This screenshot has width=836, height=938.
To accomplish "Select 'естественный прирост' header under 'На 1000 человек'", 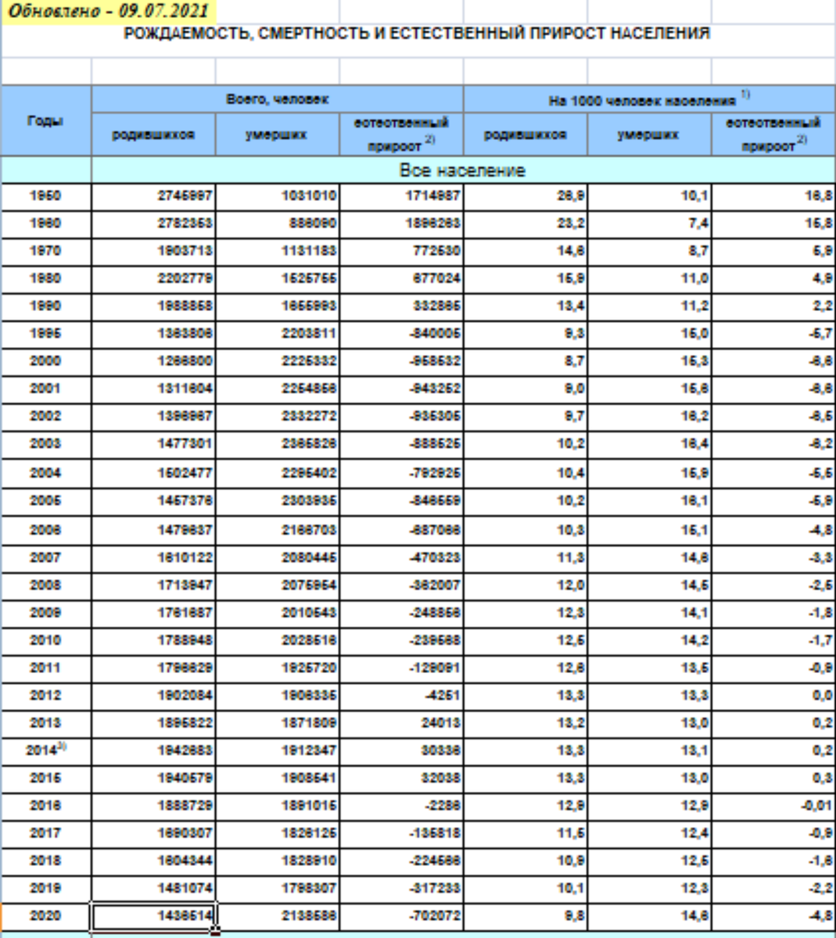I will point(773,134).
